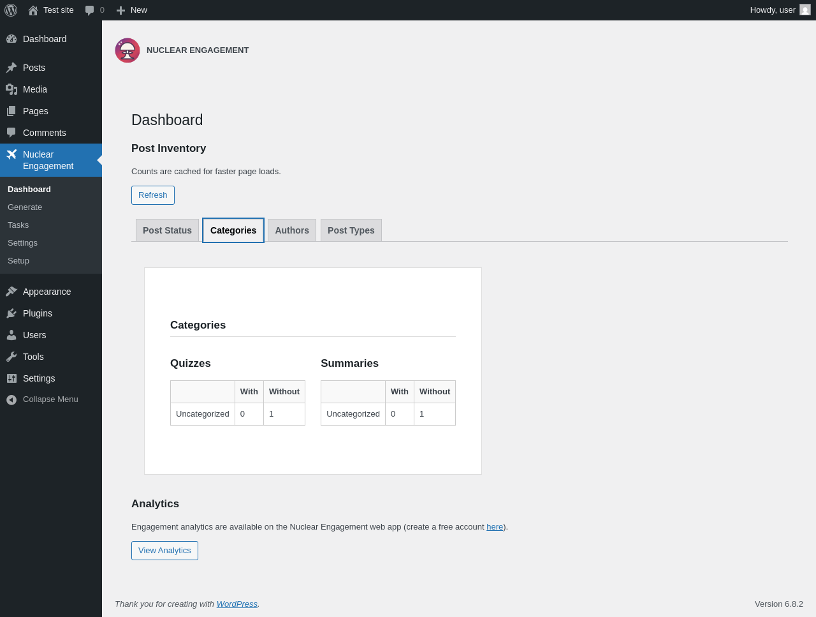Click the Media library icon
This screenshot has width=816, height=617.
(x=11, y=89)
